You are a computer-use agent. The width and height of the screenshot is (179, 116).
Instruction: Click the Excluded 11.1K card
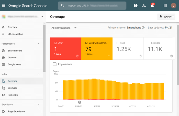[x=159, y=48]
